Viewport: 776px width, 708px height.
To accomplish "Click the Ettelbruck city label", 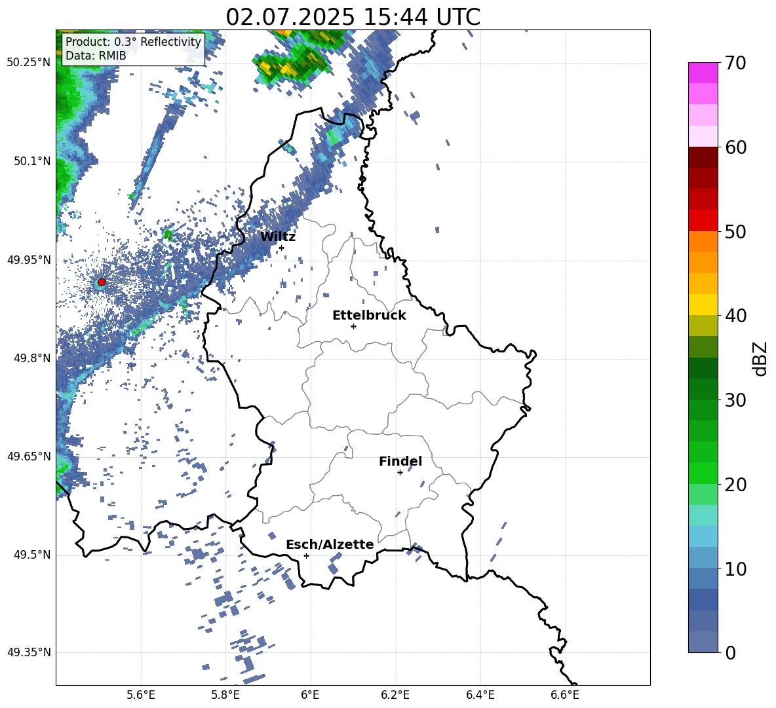I will pos(369,316).
